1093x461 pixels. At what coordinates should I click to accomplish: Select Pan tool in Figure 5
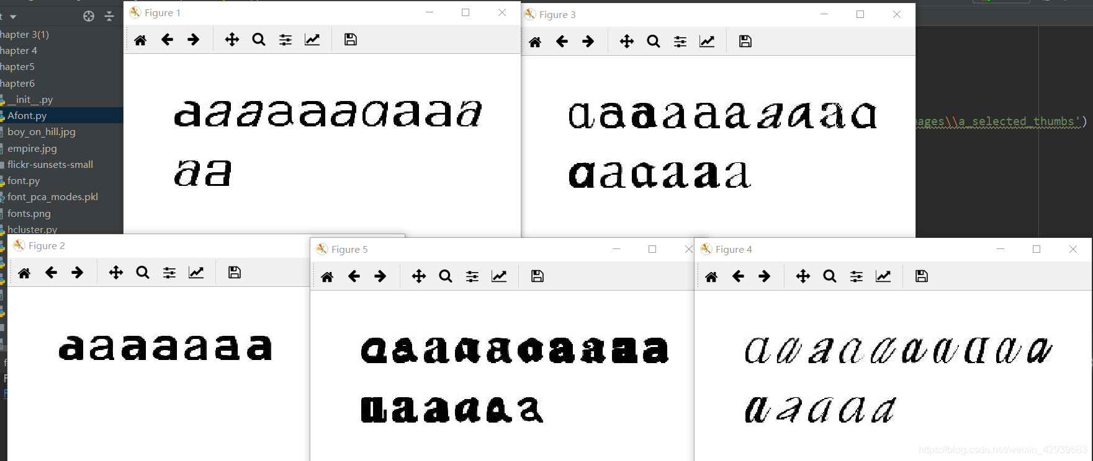419,276
